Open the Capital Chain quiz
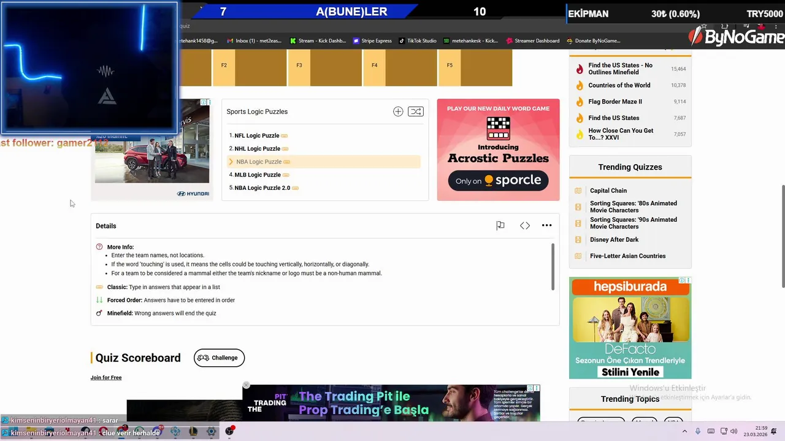Screen dimensions: 785x441 [x=608, y=190]
